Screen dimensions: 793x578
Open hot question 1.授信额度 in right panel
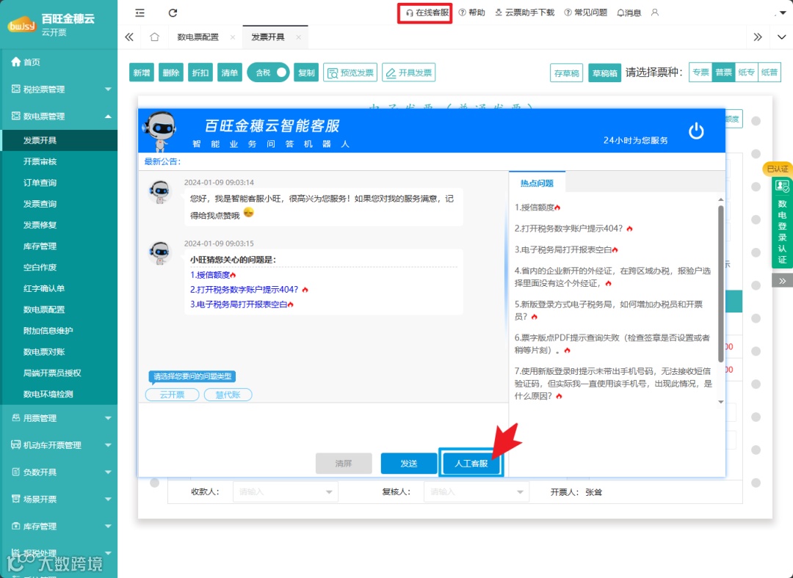[x=537, y=207]
